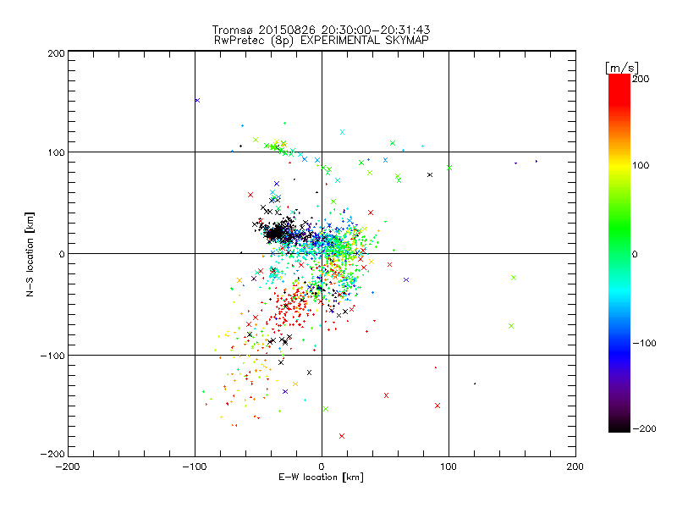Screen dimensions: 677x508
Task: Click the colorbar '0' tick label
Action: (635, 254)
